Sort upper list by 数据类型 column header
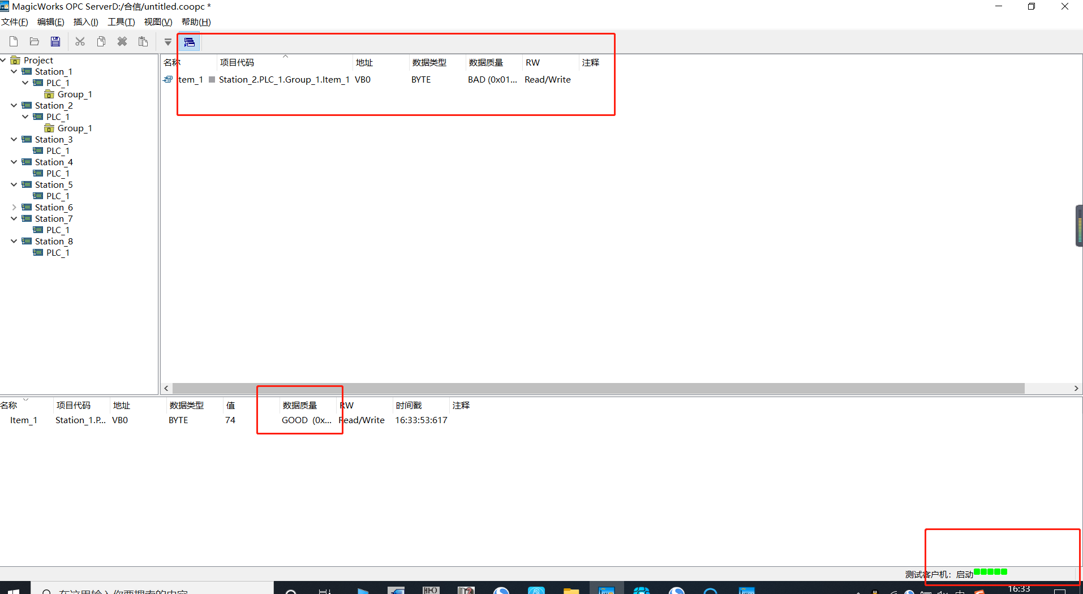The height and width of the screenshot is (594, 1083). click(437, 62)
